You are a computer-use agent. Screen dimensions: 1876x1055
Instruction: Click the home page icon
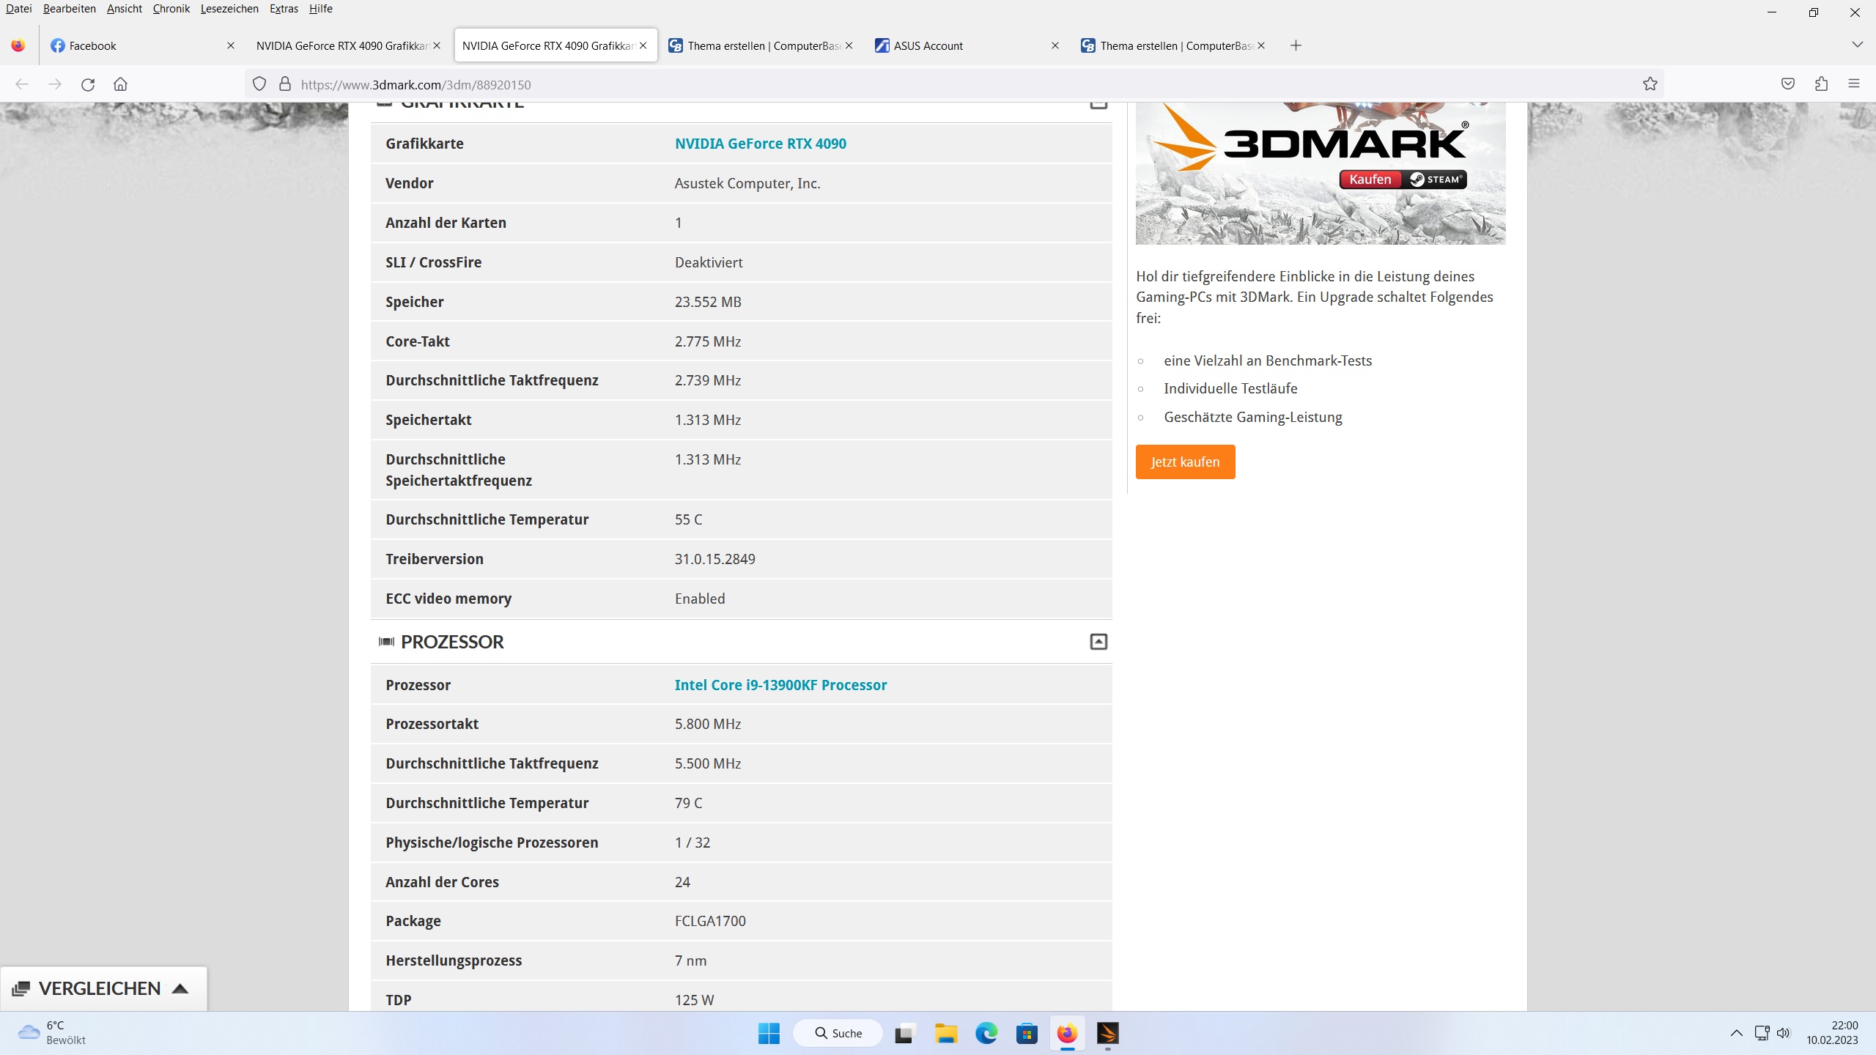[121, 84]
